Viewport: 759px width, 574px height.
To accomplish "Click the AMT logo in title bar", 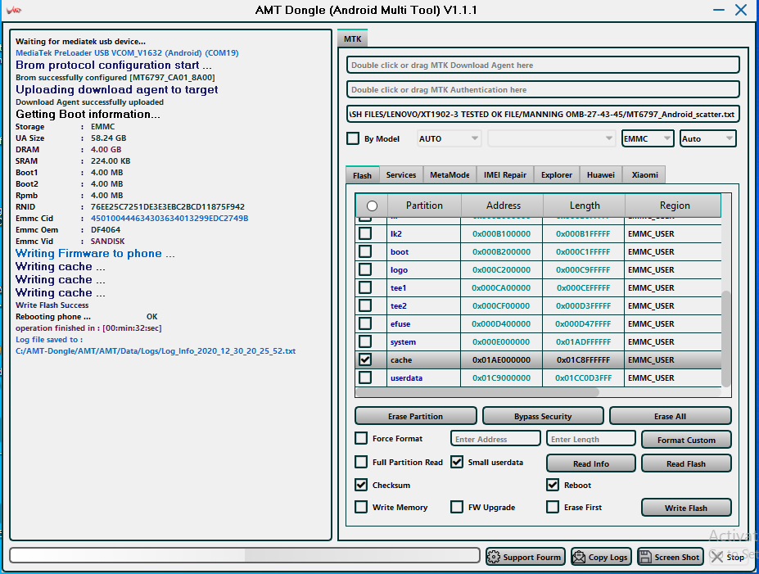I will tap(14, 11).
